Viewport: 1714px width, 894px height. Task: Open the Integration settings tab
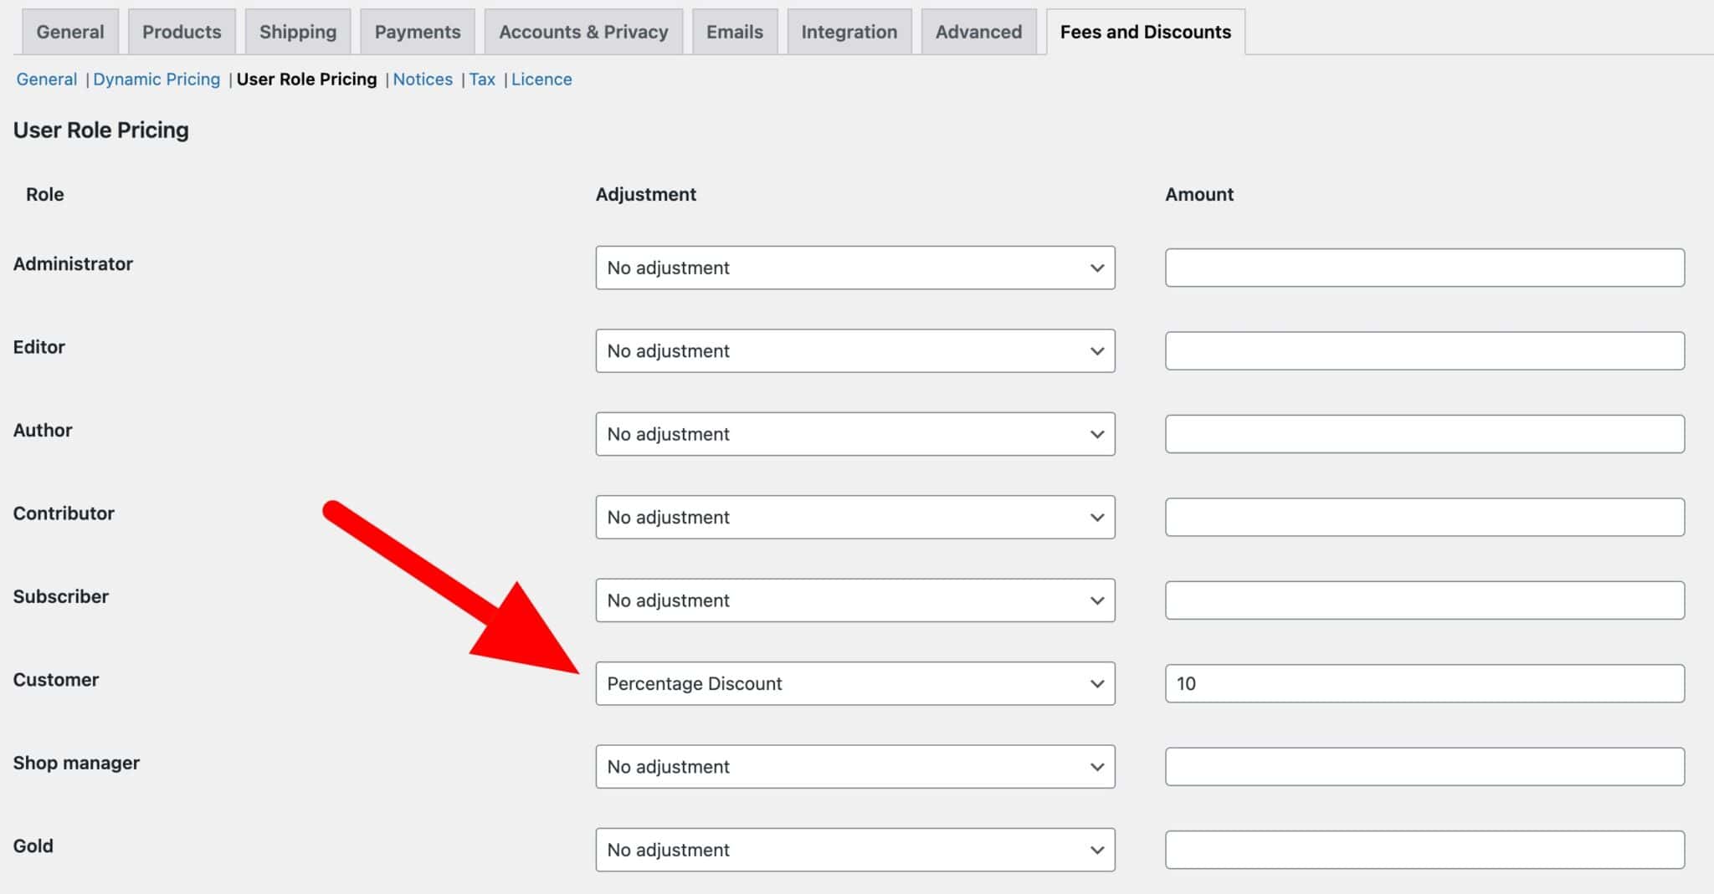849,31
